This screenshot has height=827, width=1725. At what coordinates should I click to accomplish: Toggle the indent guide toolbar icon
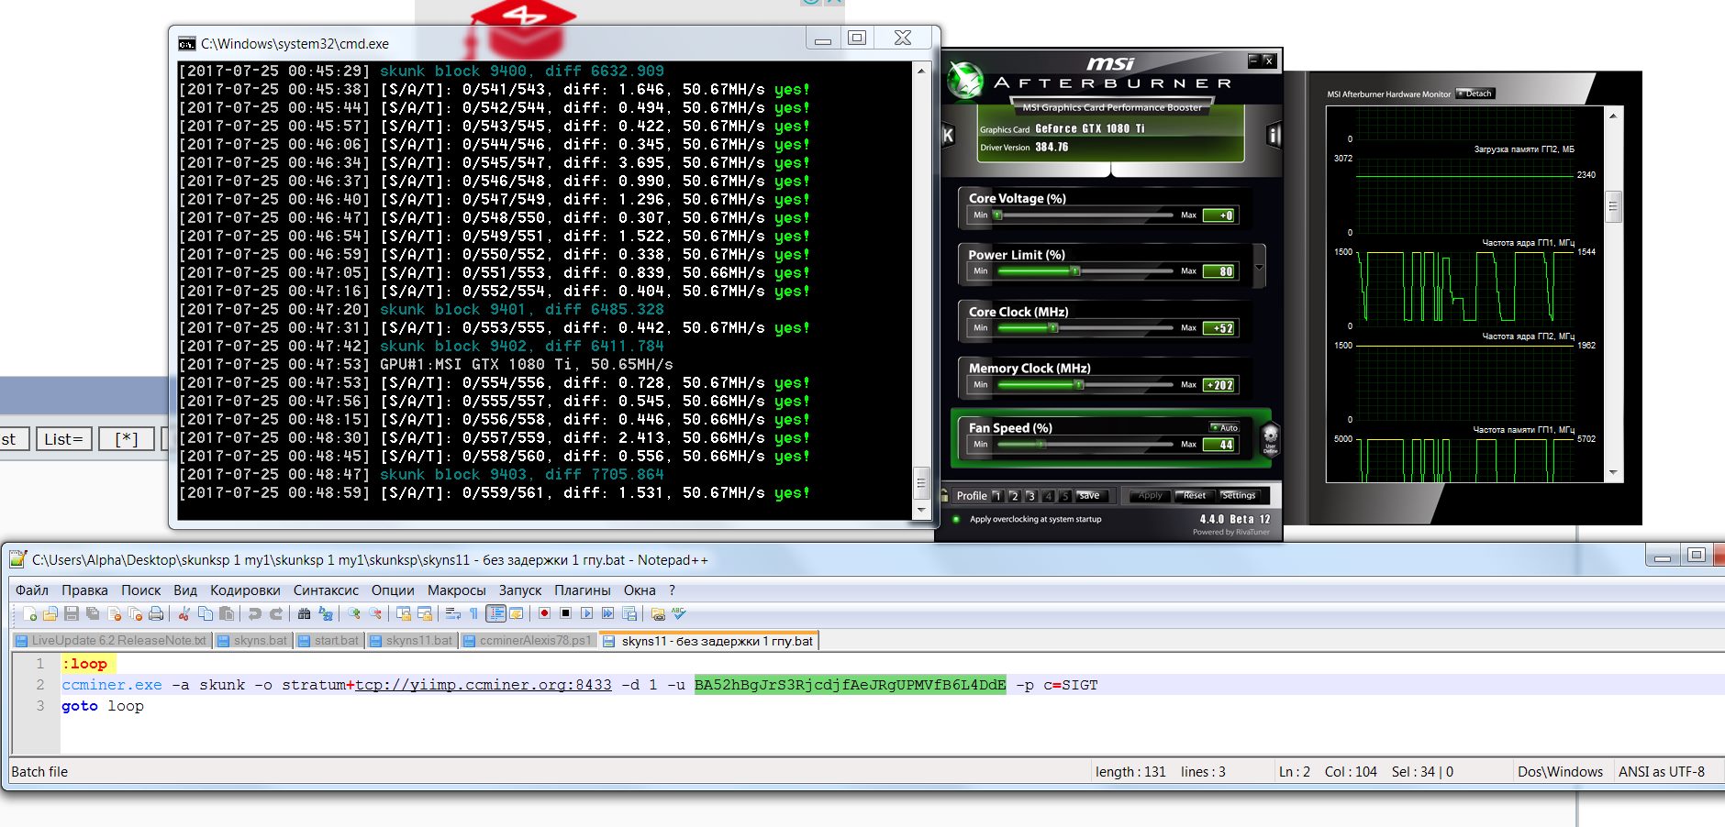495,613
